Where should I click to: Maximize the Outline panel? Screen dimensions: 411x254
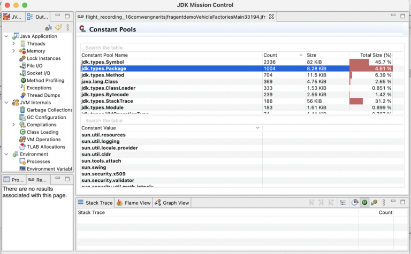pyautogui.click(x=67, y=16)
